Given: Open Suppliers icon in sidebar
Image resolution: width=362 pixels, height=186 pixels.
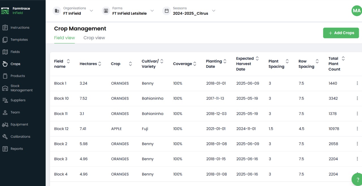Looking at the screenshot, I should 5,100.
